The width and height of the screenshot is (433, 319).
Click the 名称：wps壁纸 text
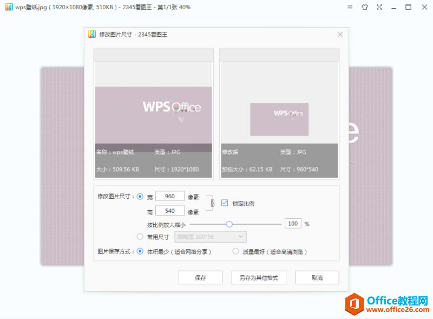(x=115, y=152)
